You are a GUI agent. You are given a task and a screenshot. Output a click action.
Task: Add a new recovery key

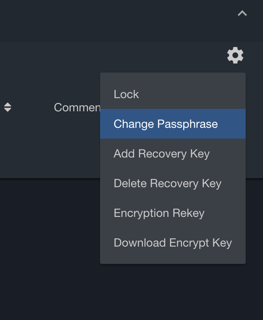173,153
